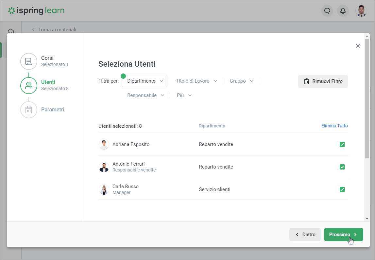Click the scrollbar down arrow
Screen dimensions: 375x260
367,218
